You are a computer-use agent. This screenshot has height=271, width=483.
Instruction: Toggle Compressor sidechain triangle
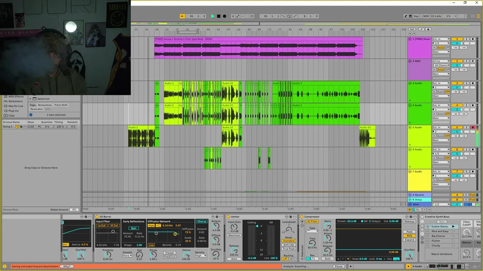pyautogui.click(x=302, y=222)
